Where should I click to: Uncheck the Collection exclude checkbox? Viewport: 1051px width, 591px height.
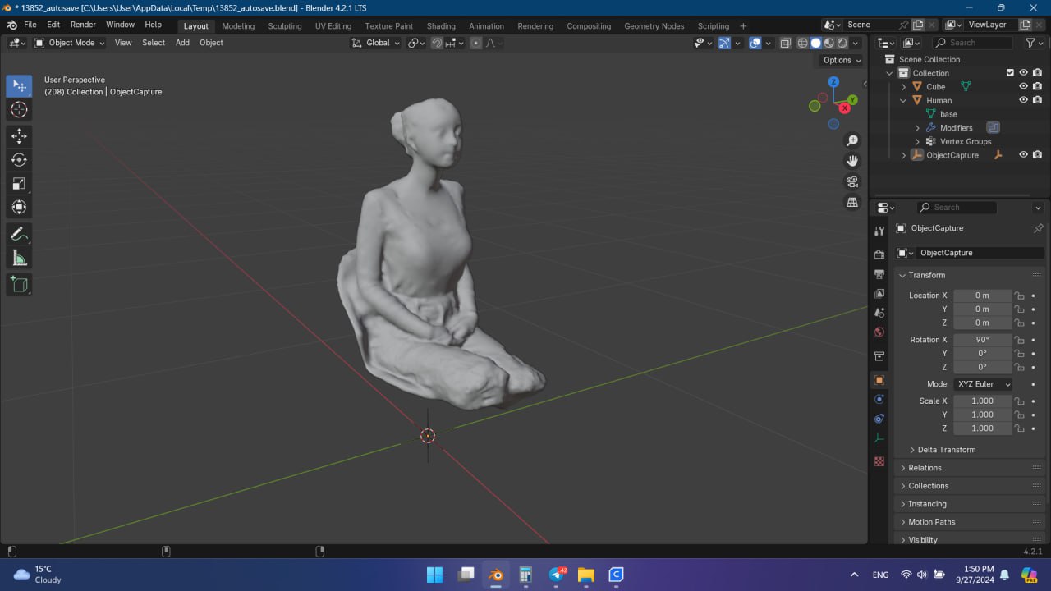[x=1010, y=72]
